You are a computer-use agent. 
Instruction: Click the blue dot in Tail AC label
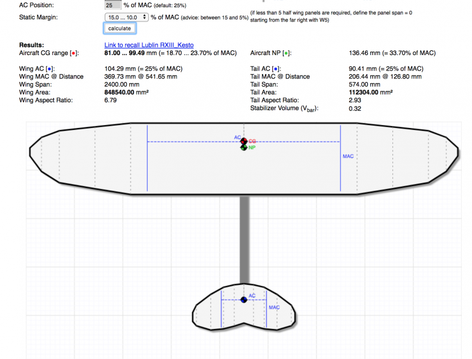tap(274, 69)
